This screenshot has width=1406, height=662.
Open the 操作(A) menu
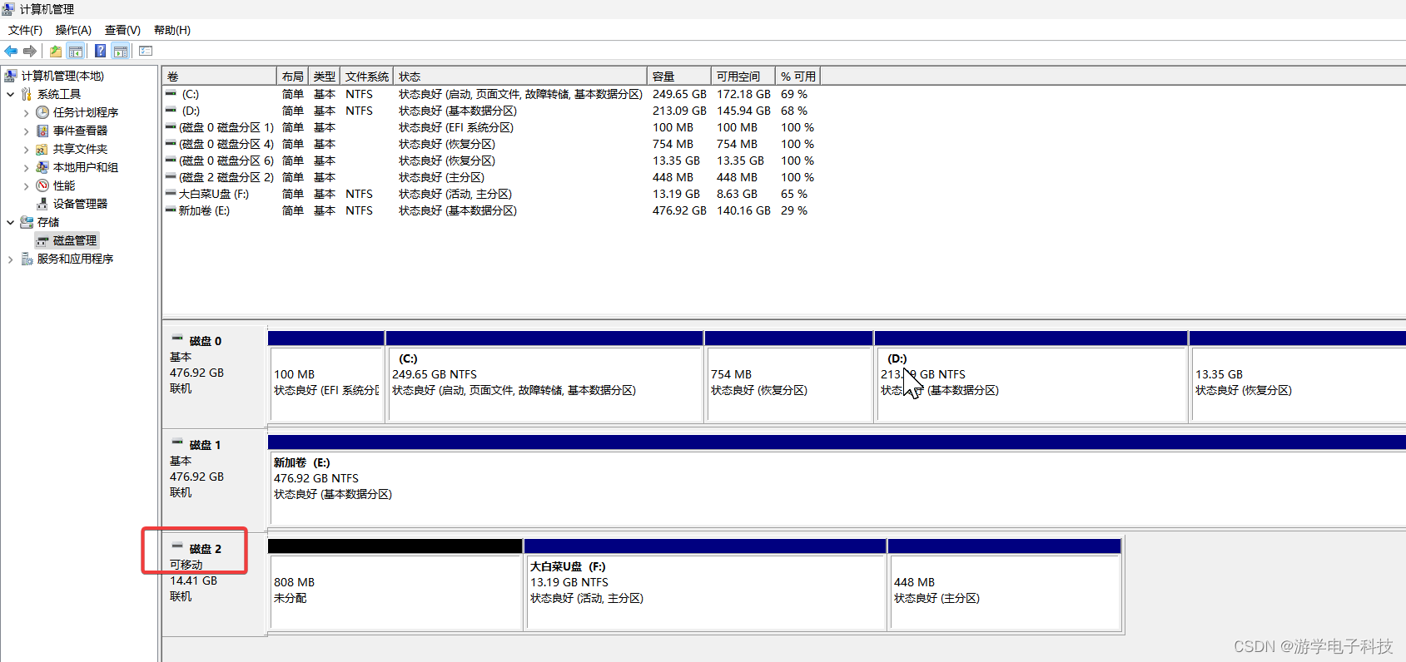pyautogui.click(x=73, y=30)
